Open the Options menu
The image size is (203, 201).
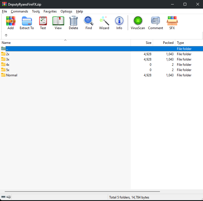click(66, 11)
